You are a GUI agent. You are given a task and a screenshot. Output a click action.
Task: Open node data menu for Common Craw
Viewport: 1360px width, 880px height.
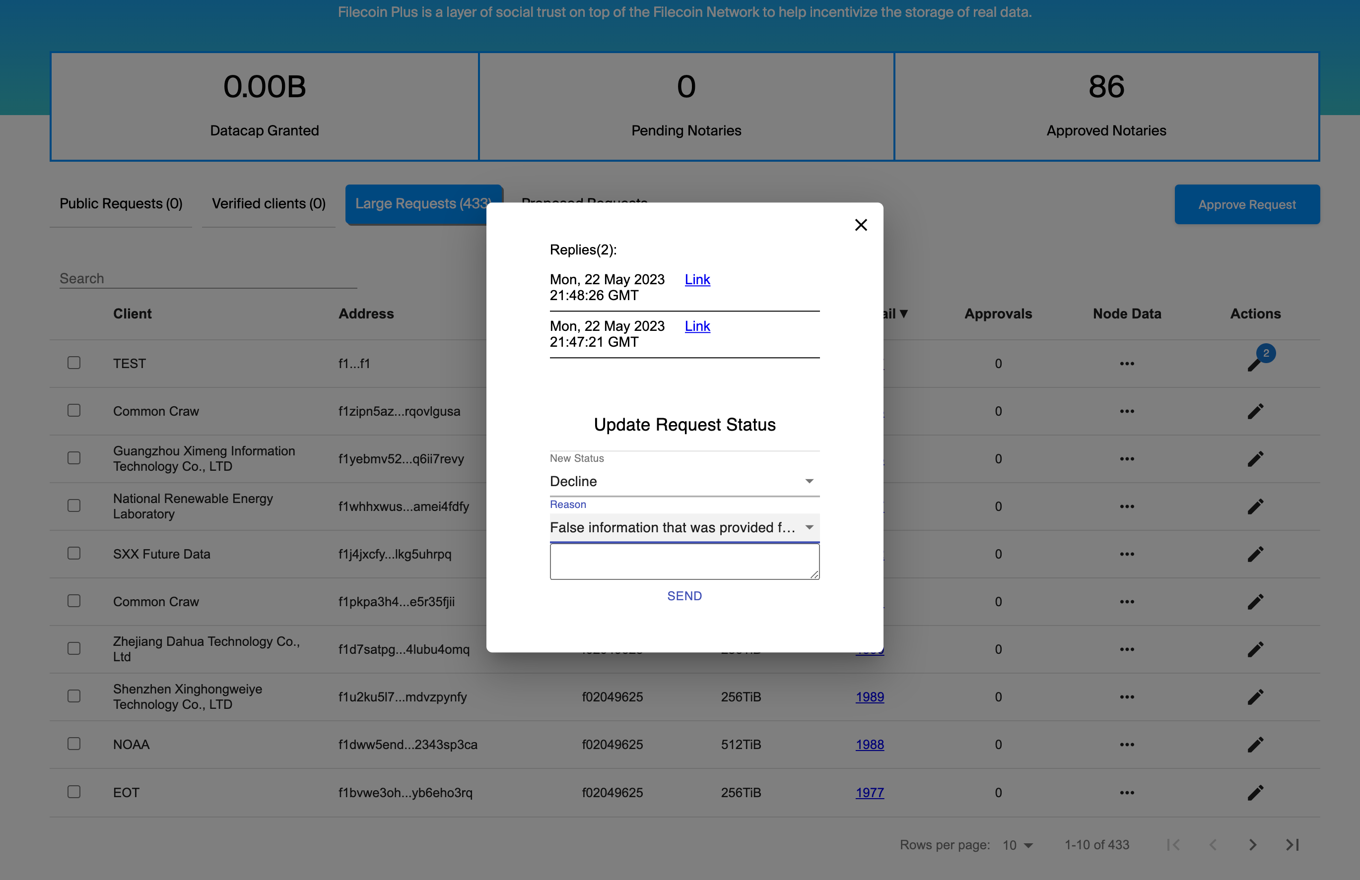1127,411
